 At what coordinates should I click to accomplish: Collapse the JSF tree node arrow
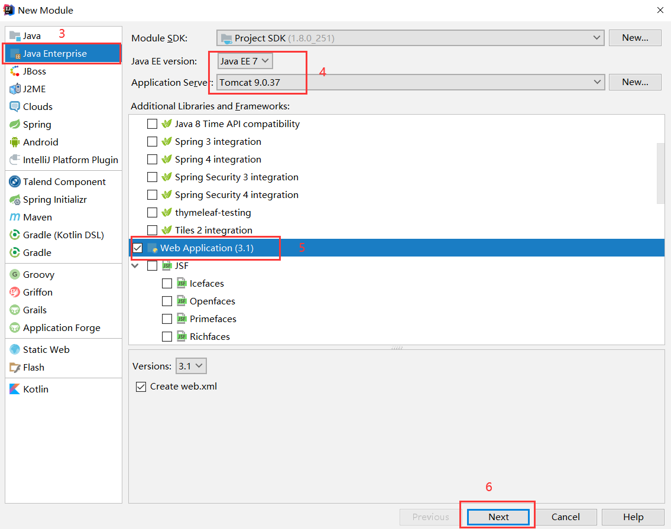[x=135, y=266]
